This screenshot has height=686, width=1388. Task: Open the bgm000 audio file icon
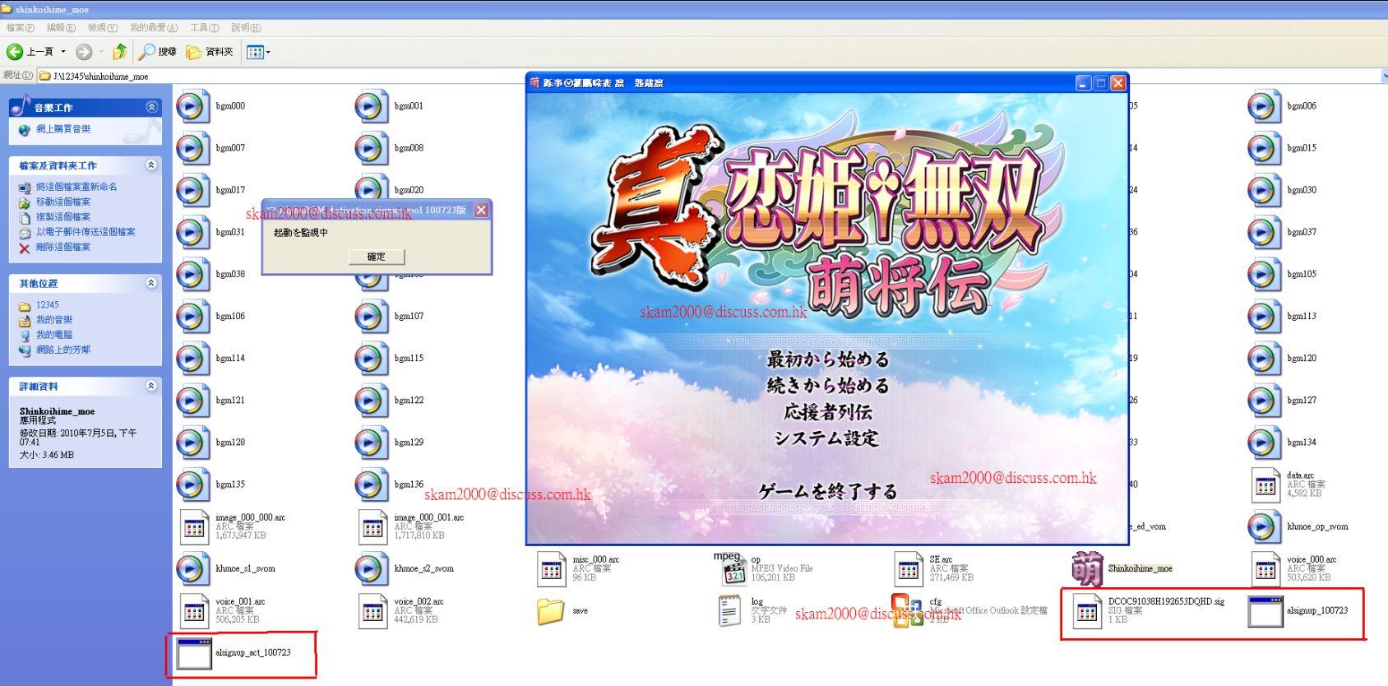click(x=192, y=106)
